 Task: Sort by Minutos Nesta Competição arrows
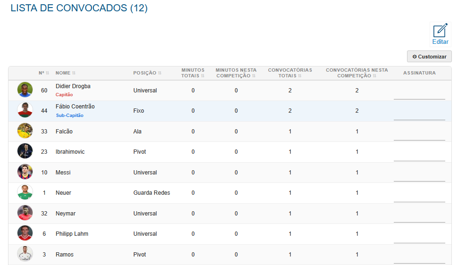point(254,76)
